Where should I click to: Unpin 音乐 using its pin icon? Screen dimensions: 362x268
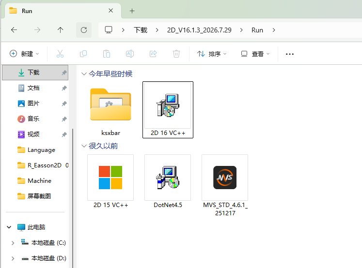coord(64,119)
